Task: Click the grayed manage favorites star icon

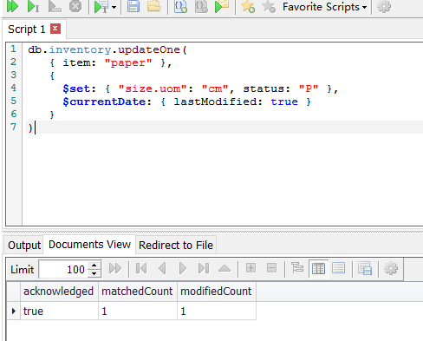Action: [269, 6]
